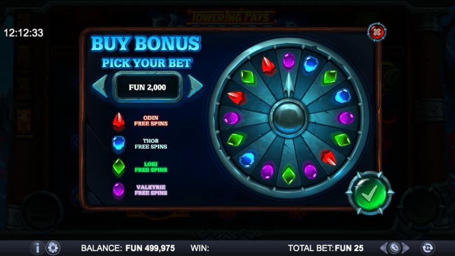Click the purple gem at wheel top
455x256 pixels.
pos(289,61)
